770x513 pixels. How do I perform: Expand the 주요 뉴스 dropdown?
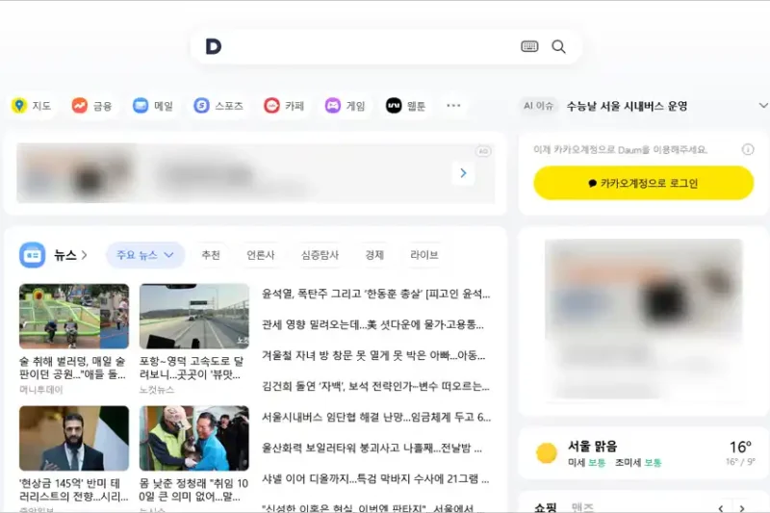coord(145,255)
